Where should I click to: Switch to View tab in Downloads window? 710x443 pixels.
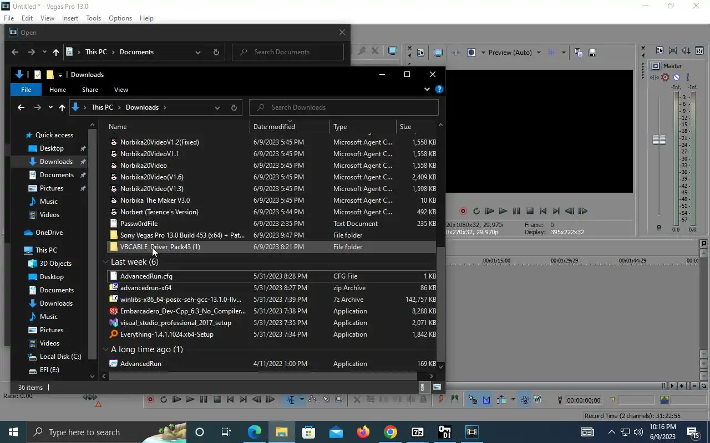point(121,90)
